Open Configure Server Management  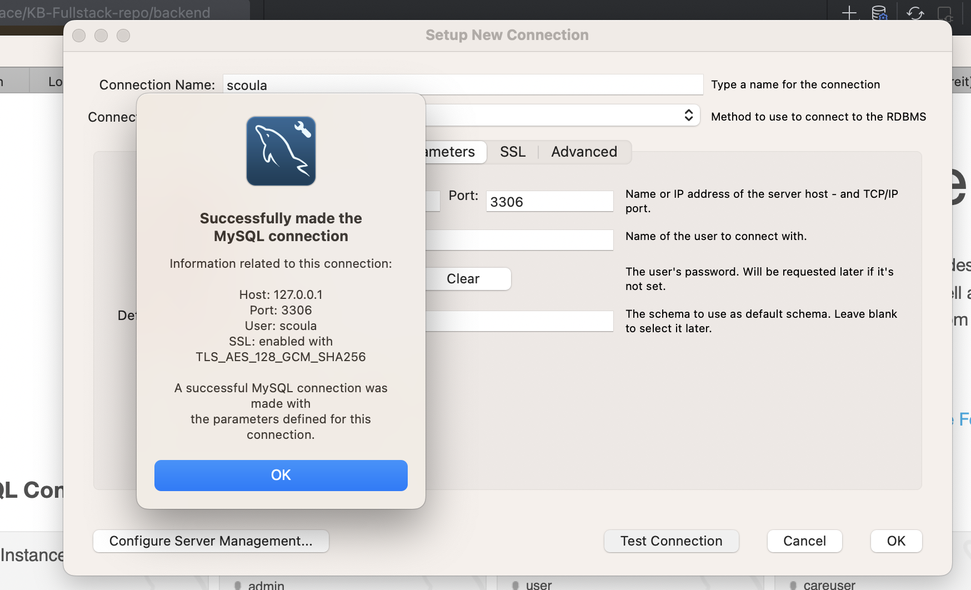[x=211, y=541]
